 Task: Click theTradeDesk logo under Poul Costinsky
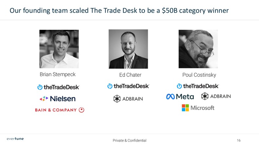[198, 86]
